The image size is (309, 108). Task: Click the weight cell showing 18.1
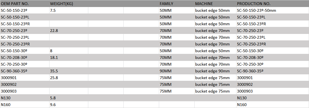(x=69, y=58)
